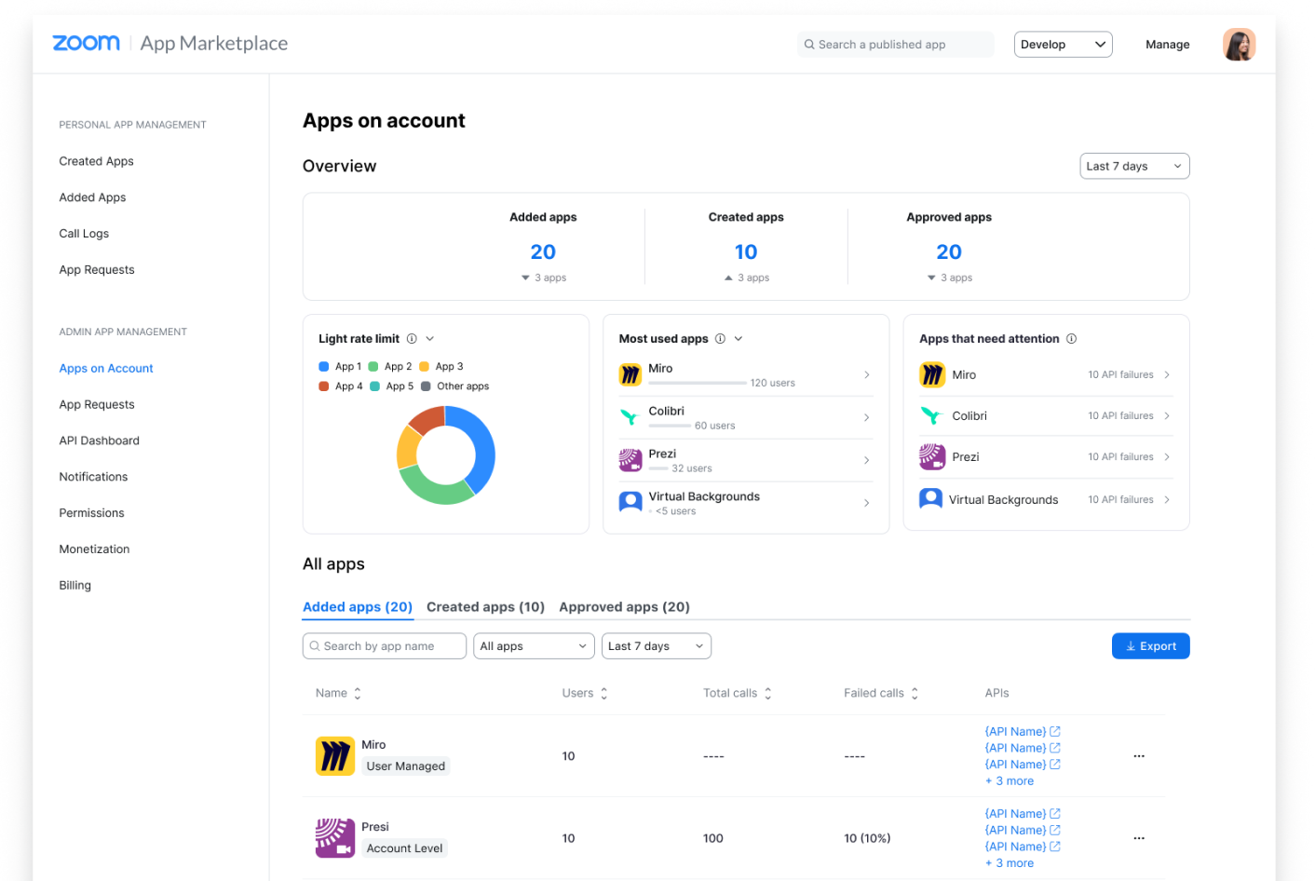Click the Light rate limit info icon
The width and height of the screenshot is (1315, 881).
(412, 339)
